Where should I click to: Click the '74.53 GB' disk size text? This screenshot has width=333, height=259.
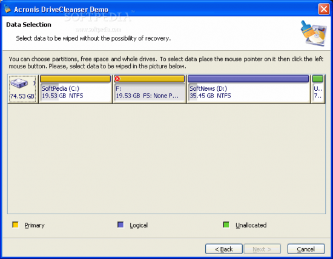coord(22,96)
